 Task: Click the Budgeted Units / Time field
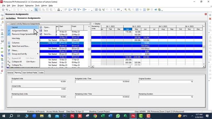pos(102,82)
